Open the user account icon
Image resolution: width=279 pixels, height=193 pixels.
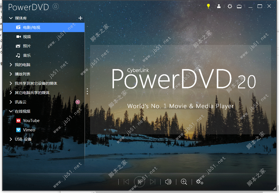coord(219,6)
